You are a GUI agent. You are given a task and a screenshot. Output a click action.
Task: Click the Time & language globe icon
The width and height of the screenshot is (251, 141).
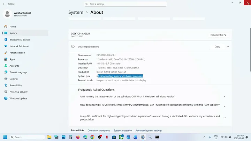6,72
